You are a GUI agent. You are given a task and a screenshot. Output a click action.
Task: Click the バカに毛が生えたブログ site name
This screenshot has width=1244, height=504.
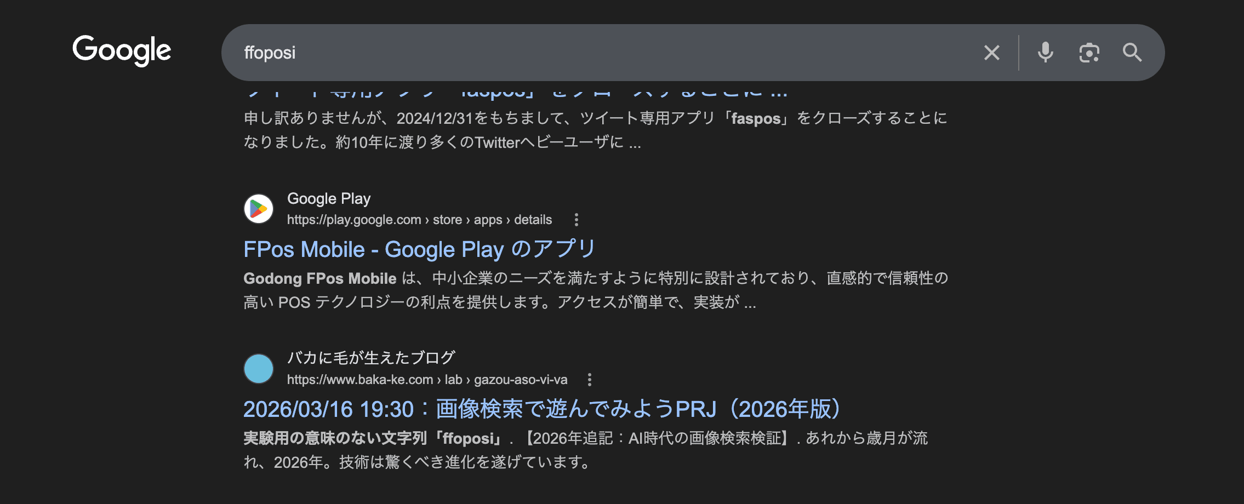pos(371,358)
